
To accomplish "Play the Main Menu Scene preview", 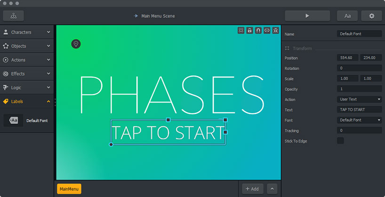I will [307, 16].
